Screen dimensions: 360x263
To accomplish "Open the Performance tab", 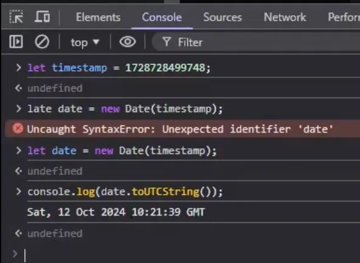I will click(344, 17).
